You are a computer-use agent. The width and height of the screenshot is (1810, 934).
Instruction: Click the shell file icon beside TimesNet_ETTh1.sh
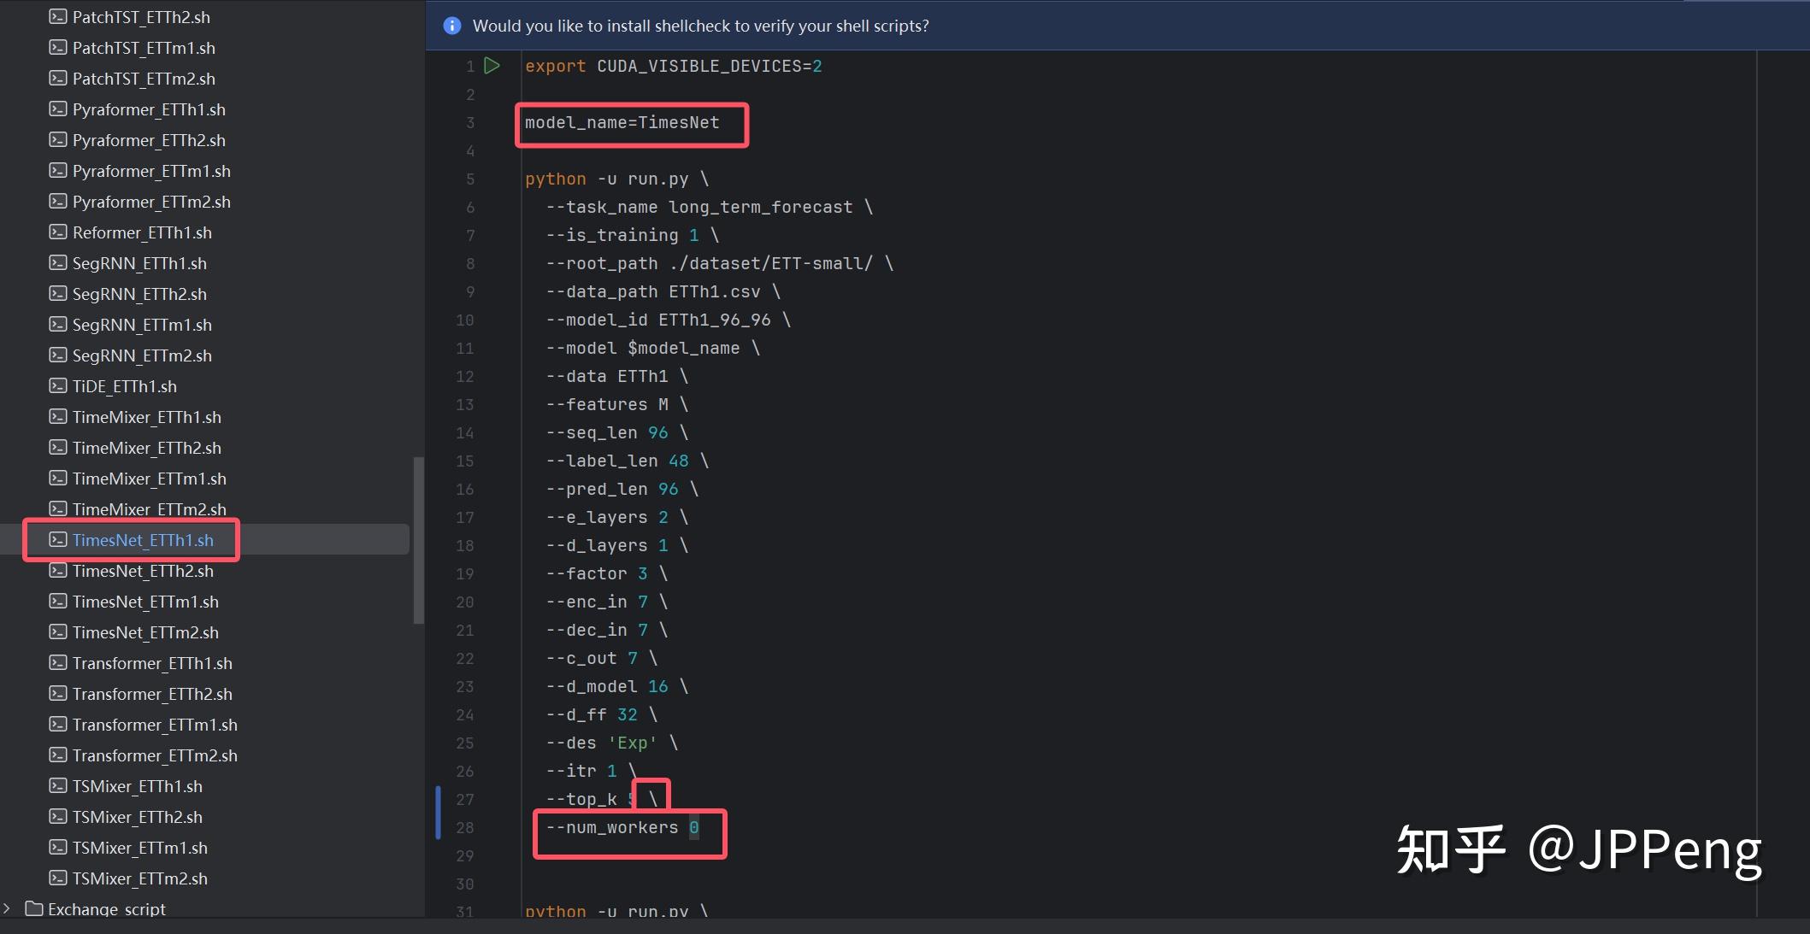[58, 540]
